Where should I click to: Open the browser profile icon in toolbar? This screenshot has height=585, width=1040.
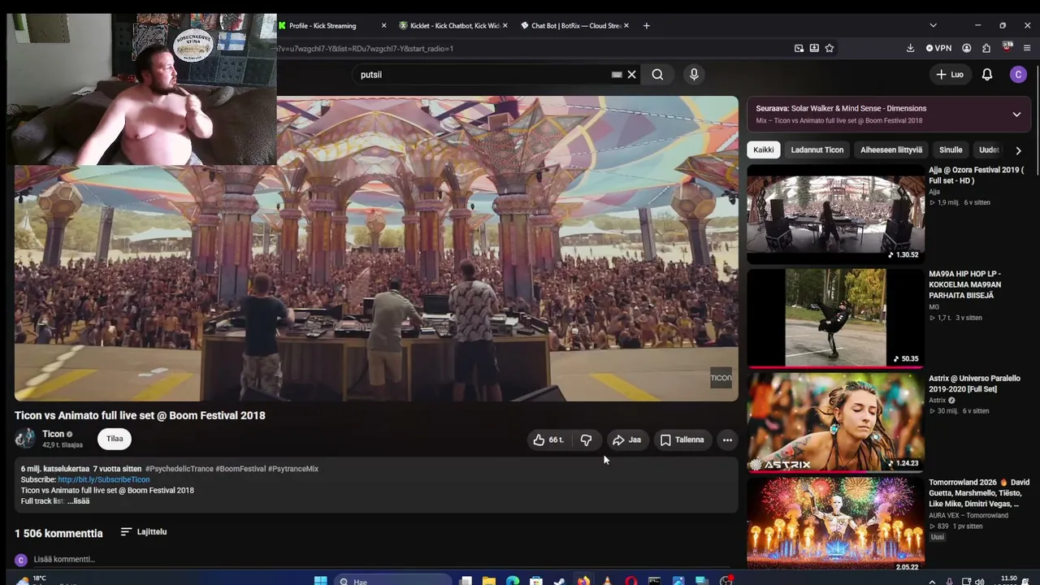pos(966,48)
